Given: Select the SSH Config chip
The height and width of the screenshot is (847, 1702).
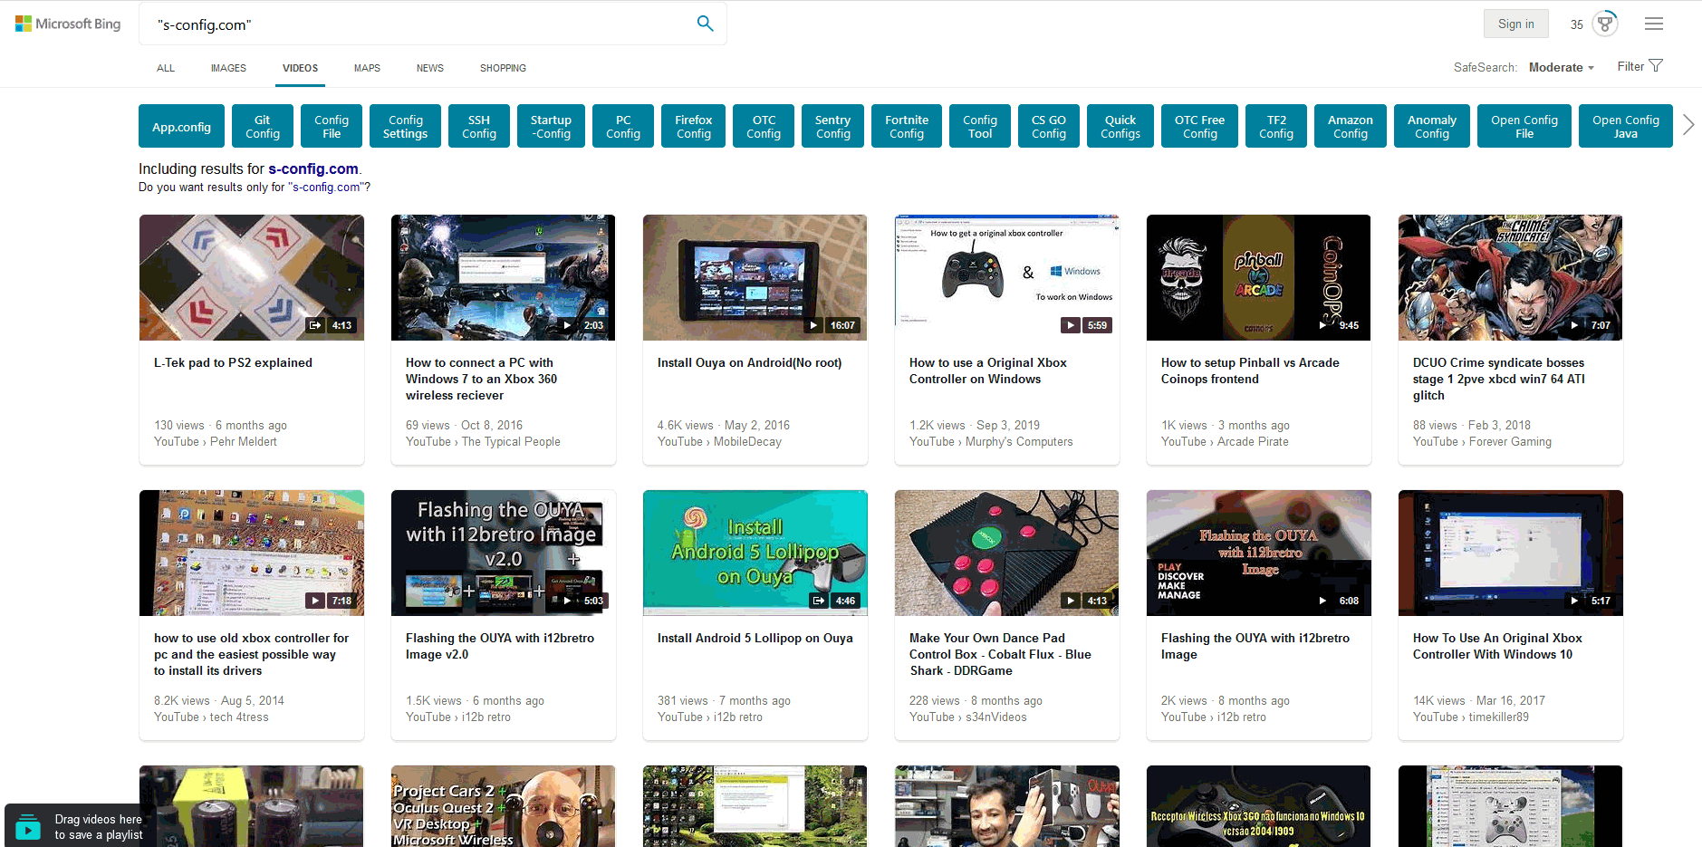Looking at the screenshot, I should [478, 126].
